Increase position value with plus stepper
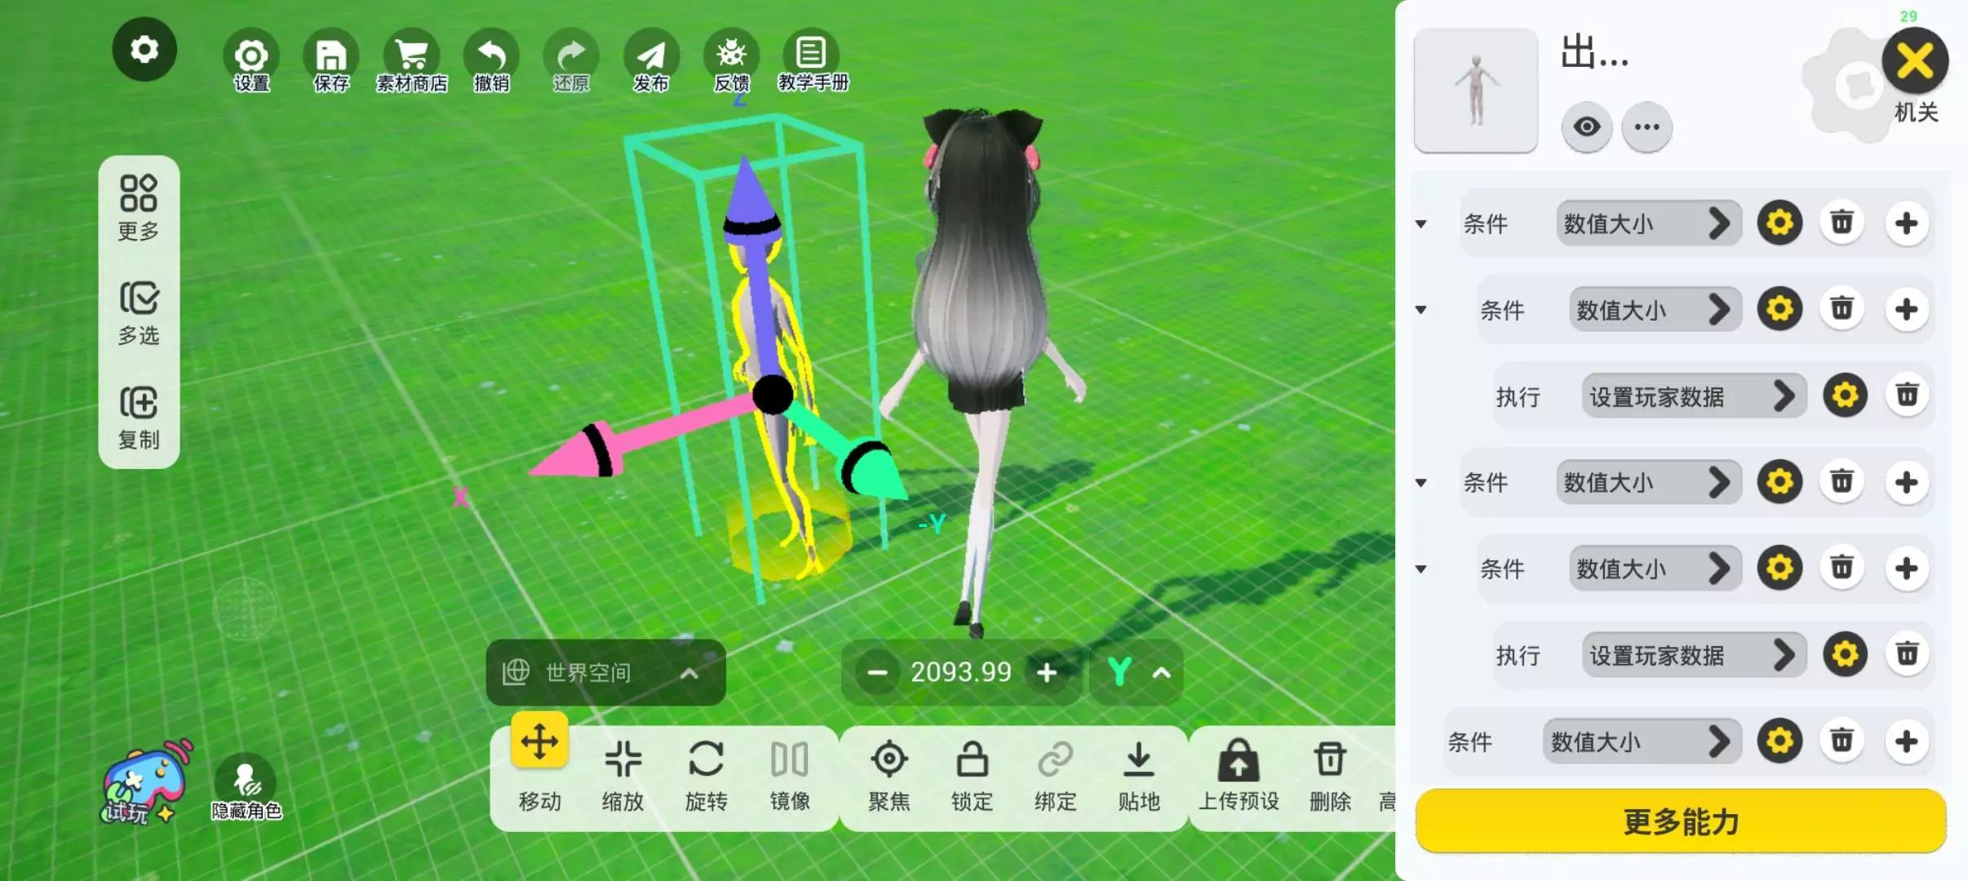Viewport: 1968px width, 881px height. 1046,673
